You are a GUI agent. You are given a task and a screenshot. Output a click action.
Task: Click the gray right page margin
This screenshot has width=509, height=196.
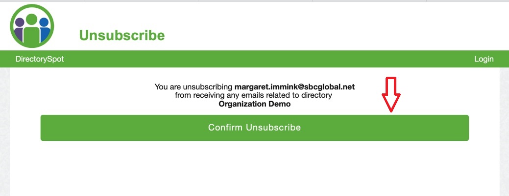point(504,132)
